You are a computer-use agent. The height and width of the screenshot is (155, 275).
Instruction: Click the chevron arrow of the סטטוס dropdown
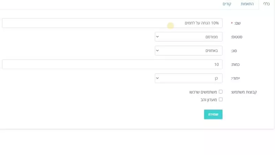click(x=157, y=37)
